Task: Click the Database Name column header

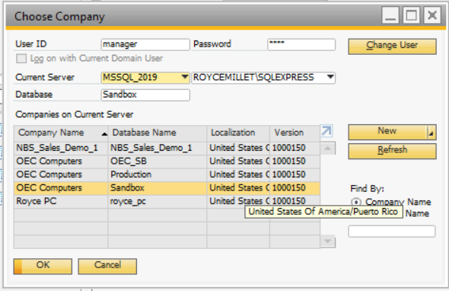Action: [158, 133]
